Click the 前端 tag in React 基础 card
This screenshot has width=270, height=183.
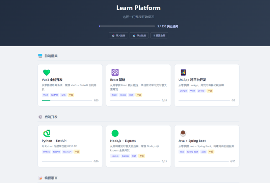pos(131,95)
